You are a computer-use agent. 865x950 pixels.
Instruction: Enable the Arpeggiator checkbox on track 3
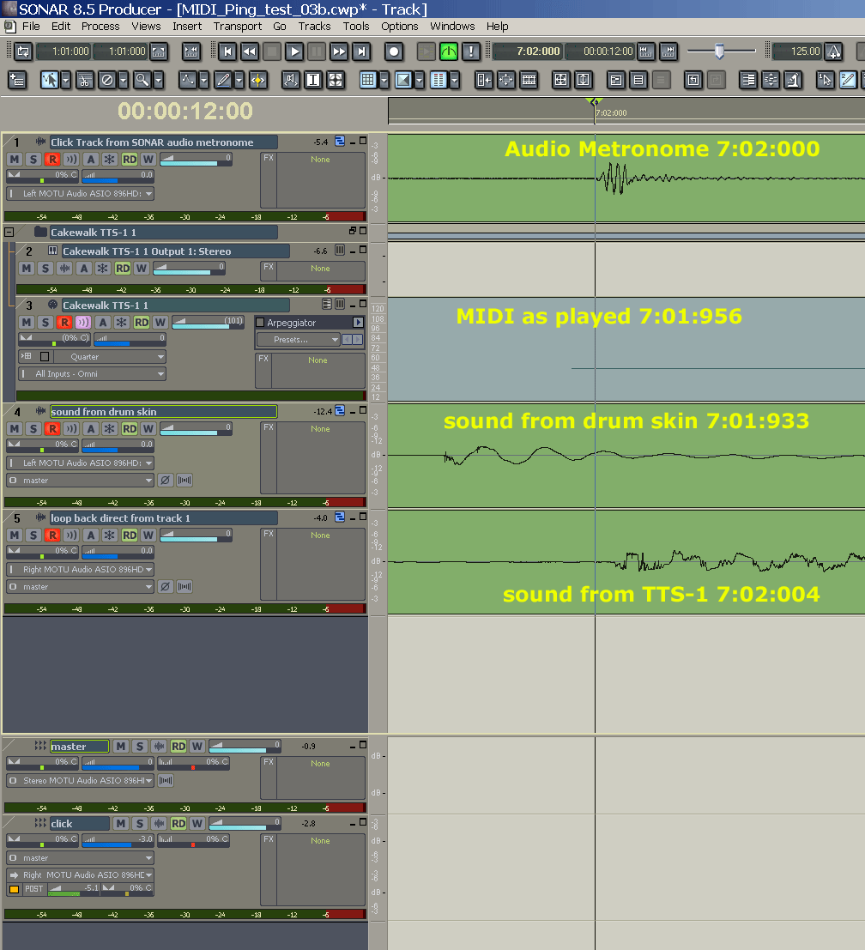click(x=260, y=323)
